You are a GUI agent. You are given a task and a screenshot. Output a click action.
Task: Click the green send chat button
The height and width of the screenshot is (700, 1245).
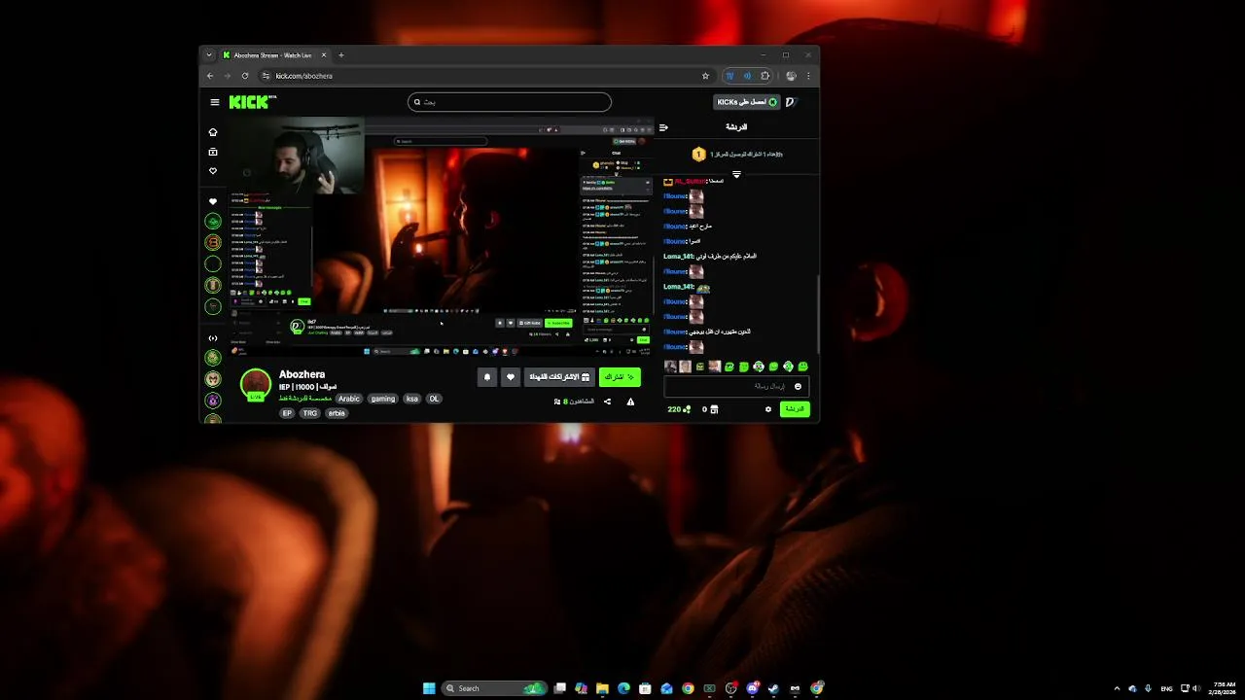(795, 409)
